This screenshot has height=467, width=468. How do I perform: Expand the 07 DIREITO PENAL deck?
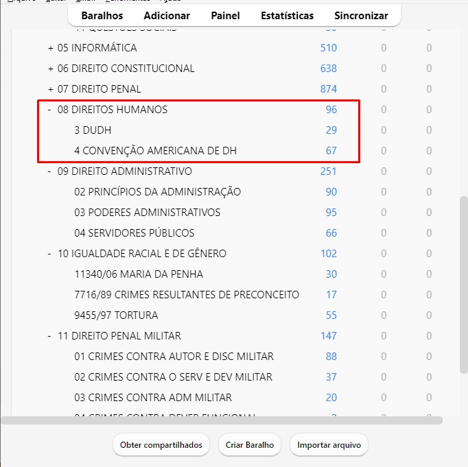click(51, 89)
